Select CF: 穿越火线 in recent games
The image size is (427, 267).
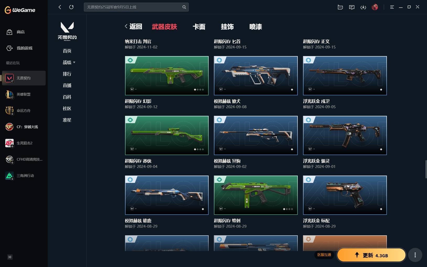tap(24, 127)
